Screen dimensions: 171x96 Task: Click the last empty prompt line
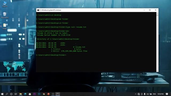pos(51,55)
